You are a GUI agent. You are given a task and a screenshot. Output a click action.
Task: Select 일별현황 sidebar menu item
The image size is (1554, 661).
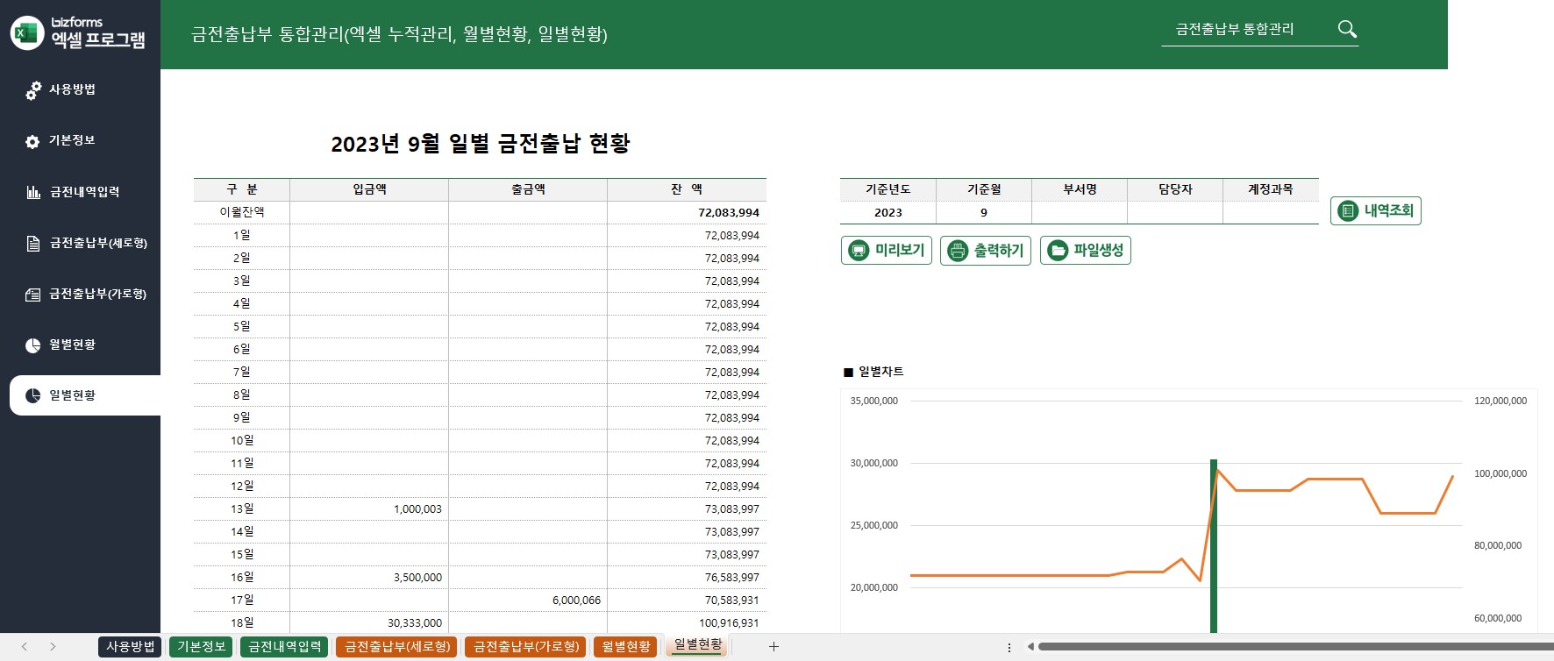(85, 395)
